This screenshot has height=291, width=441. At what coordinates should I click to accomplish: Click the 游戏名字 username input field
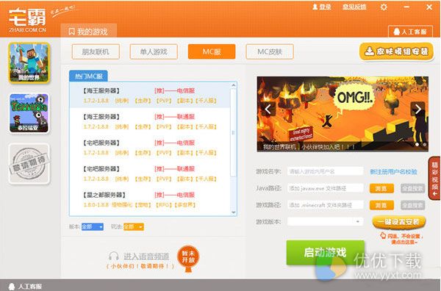pyautogui.click(x=325, y=171)
